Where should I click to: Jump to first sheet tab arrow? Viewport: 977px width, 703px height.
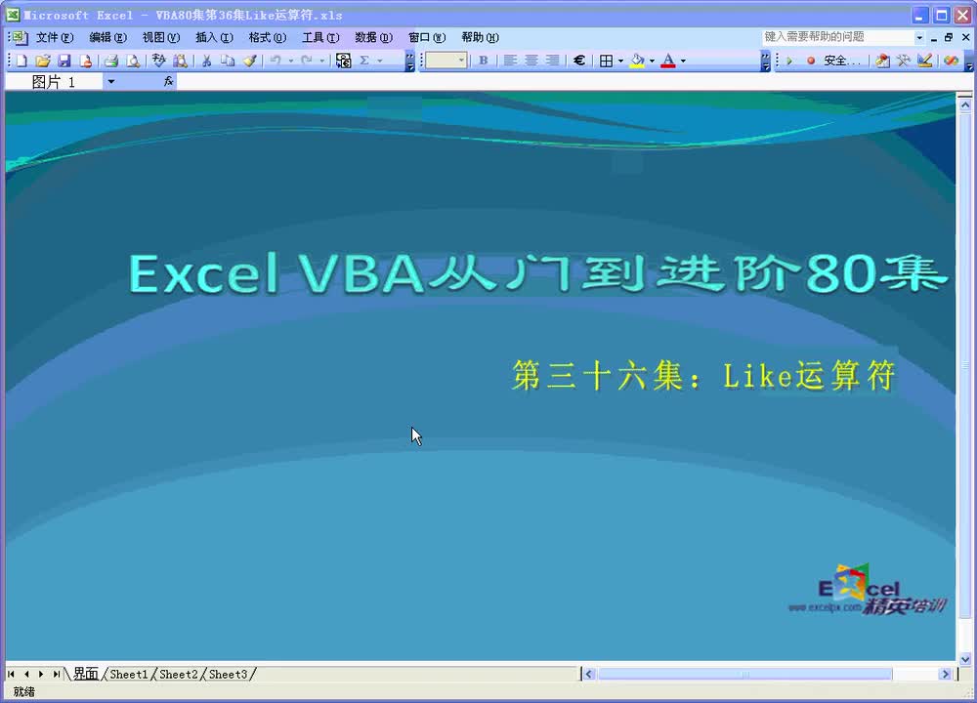11,675
